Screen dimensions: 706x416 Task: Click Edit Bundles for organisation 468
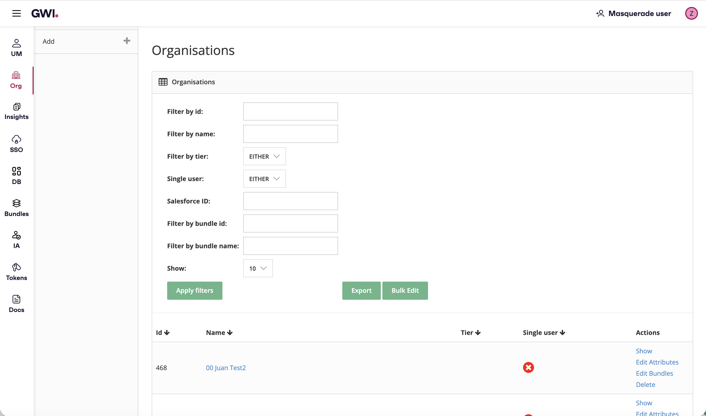point(654,373)
